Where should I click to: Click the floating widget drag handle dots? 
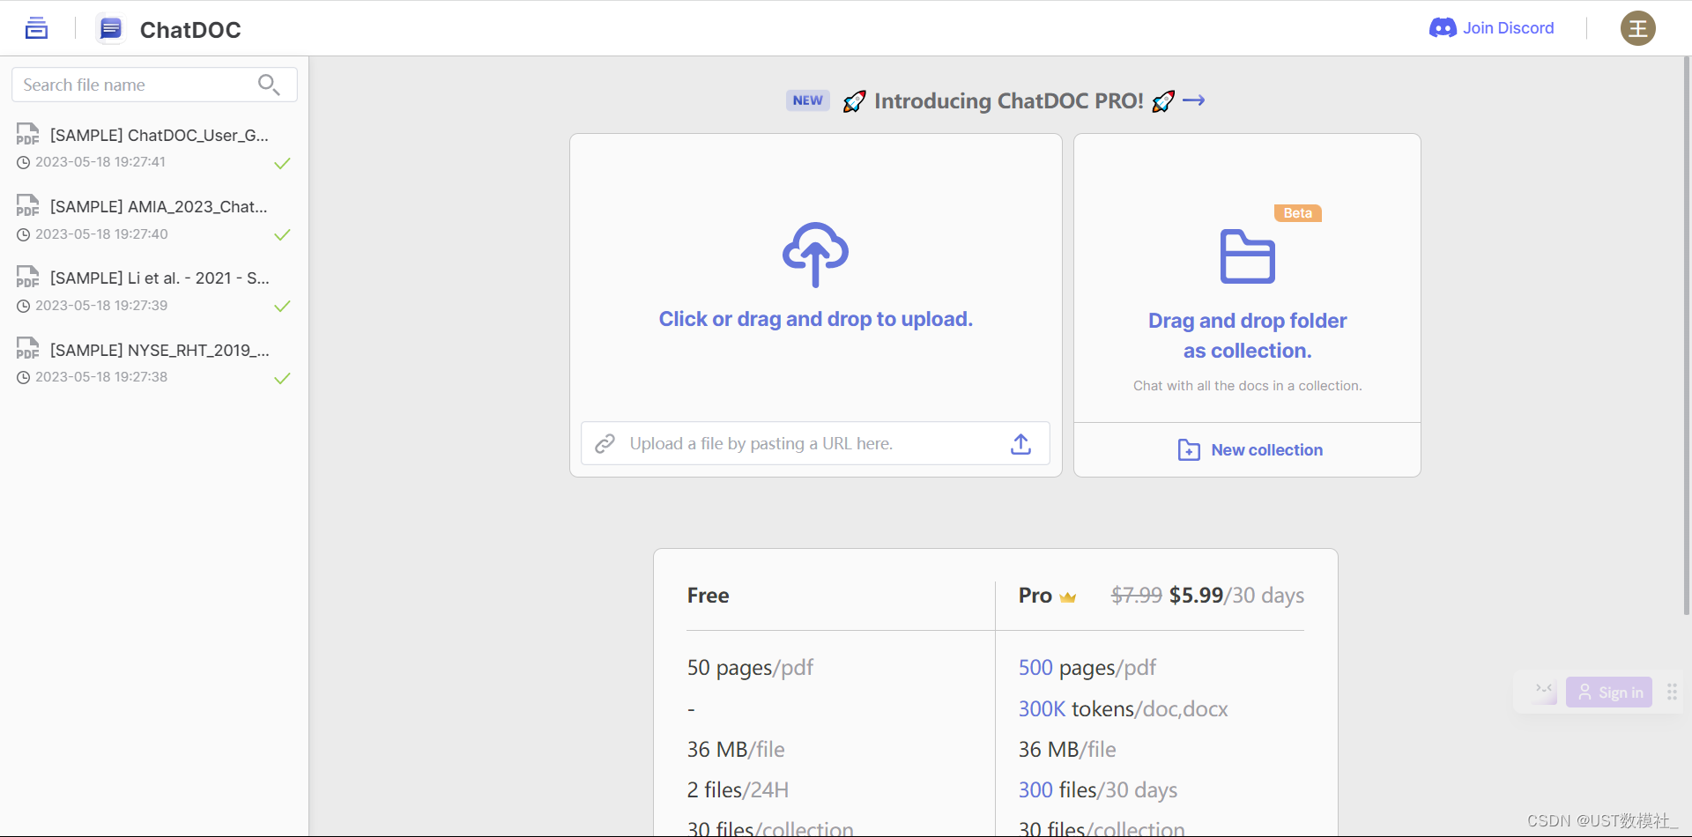point(1672,693)
